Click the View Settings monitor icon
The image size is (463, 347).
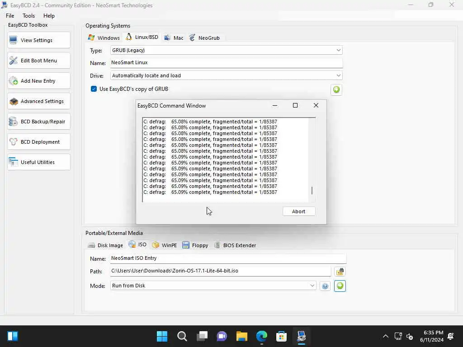[13, 40]
